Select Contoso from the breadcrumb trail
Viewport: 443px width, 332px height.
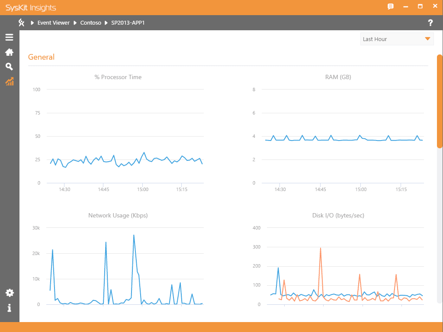[90, 22]
